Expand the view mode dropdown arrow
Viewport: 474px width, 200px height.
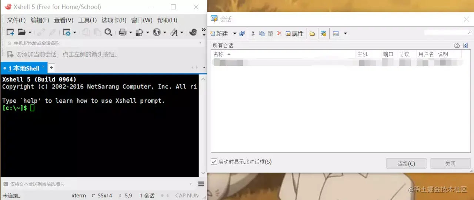tap(346, 34)
